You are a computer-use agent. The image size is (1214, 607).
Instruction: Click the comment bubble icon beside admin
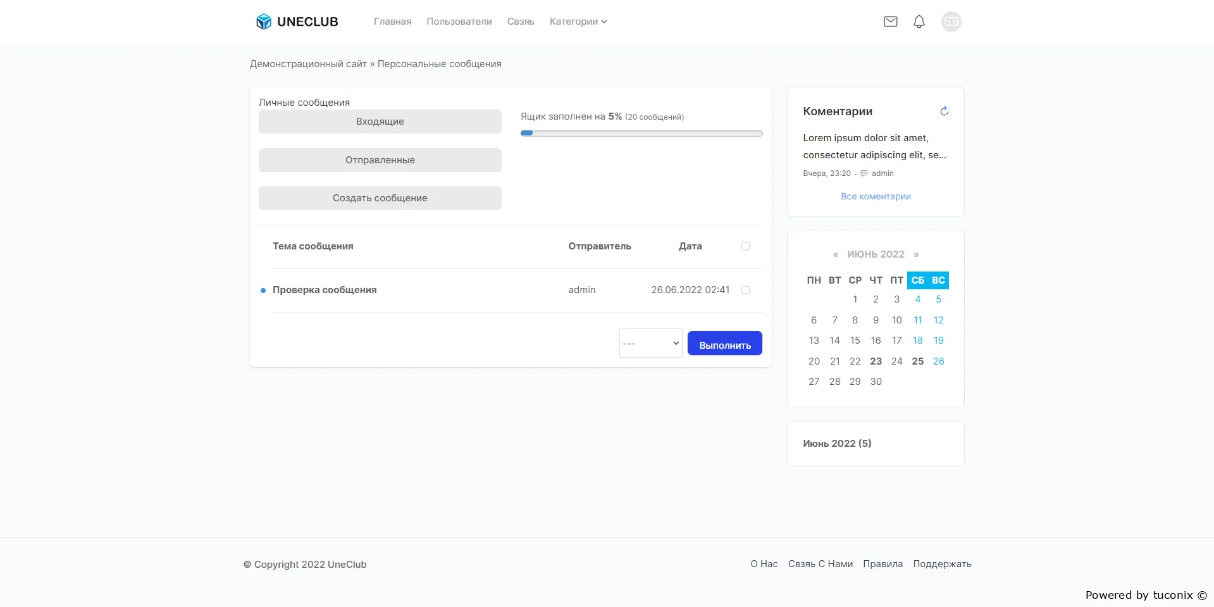(864, 173)
